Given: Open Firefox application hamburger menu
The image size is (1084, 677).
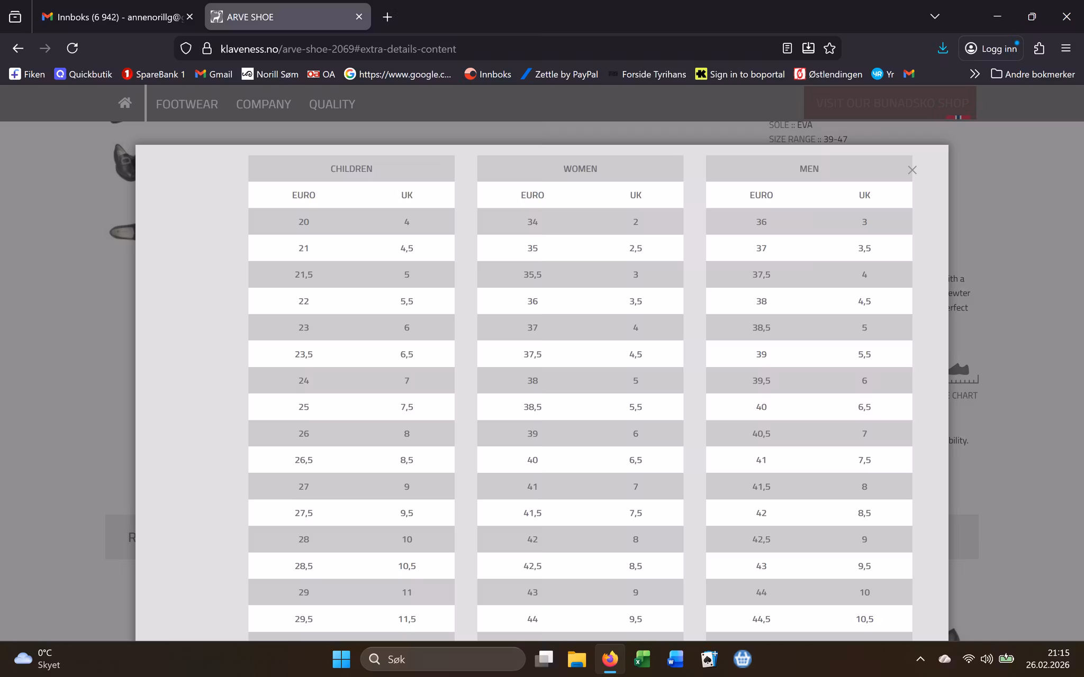Looking at the screenshot, I should 1065,49.
